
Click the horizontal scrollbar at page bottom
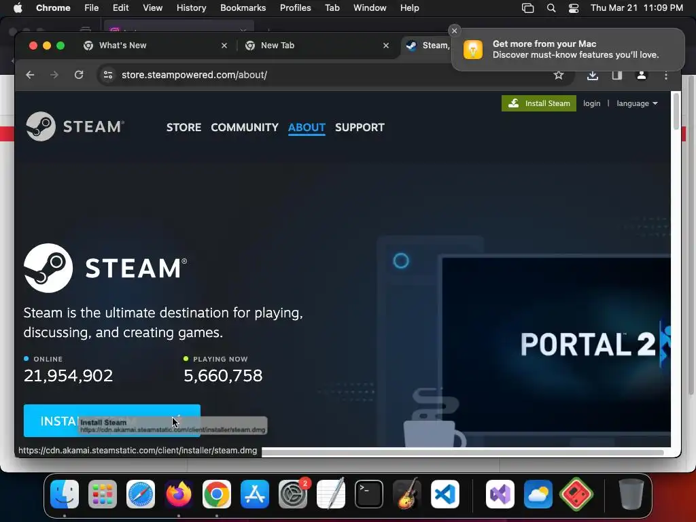[462, 452]
